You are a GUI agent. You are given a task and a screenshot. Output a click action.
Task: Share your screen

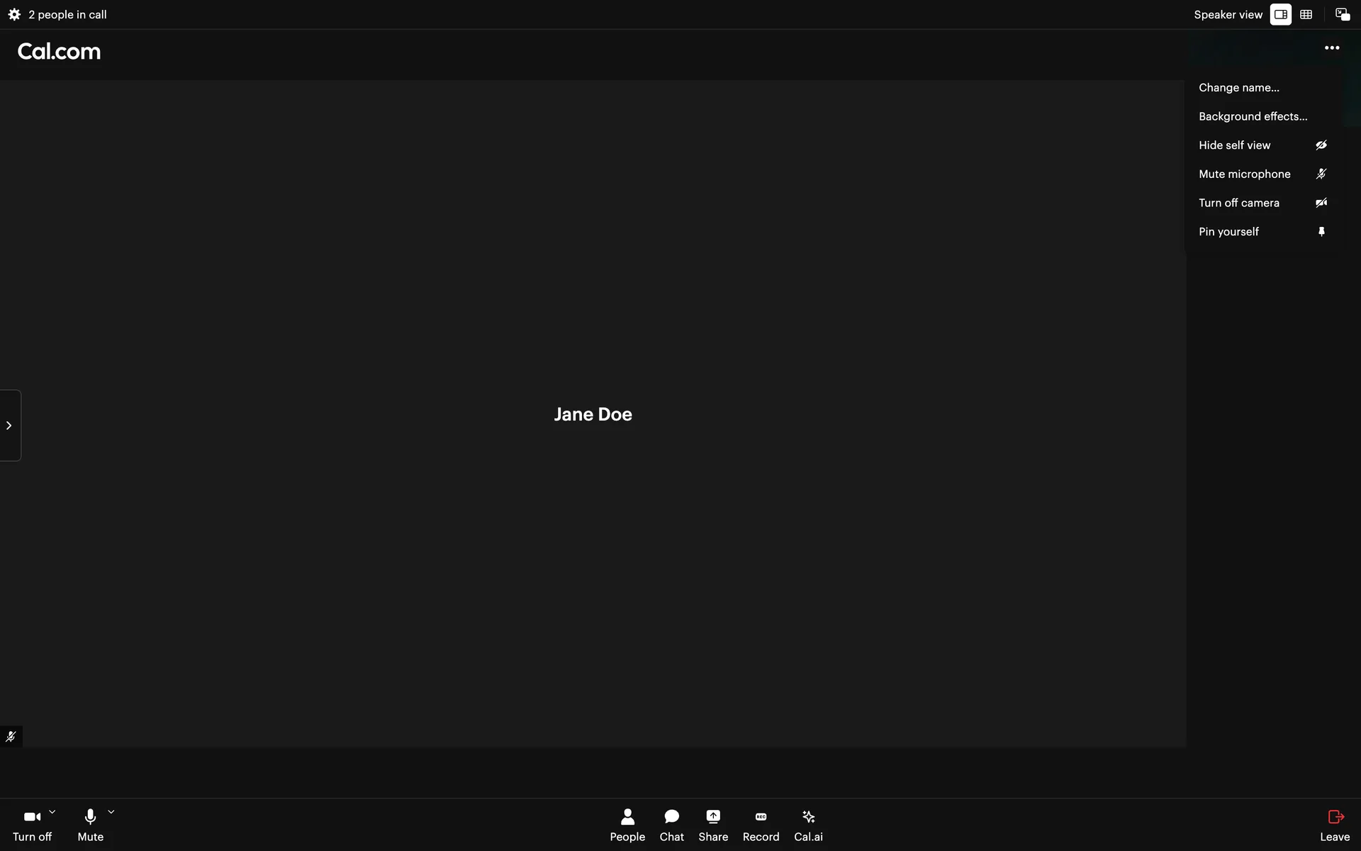click(x=712, y=825)
